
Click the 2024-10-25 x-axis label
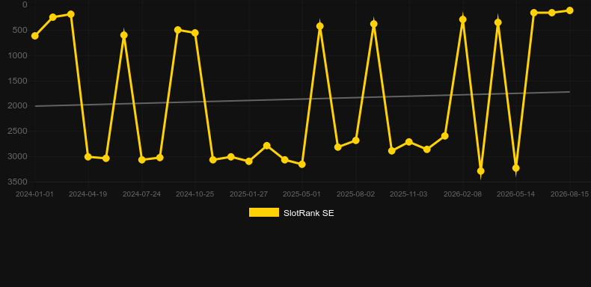pyautogui.click(x=195, y=194)
